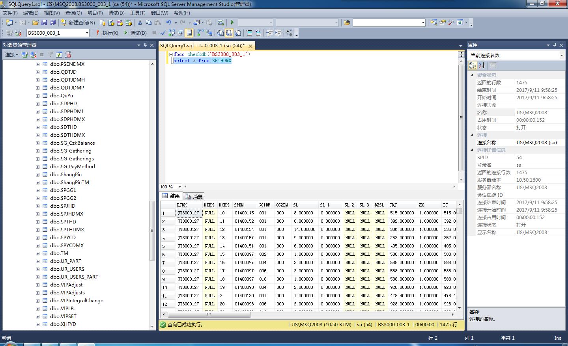Click the Comment out selected lines icon
Image resolution: width=568 pixels, height=346 pixels.
[x=249, y=33]
